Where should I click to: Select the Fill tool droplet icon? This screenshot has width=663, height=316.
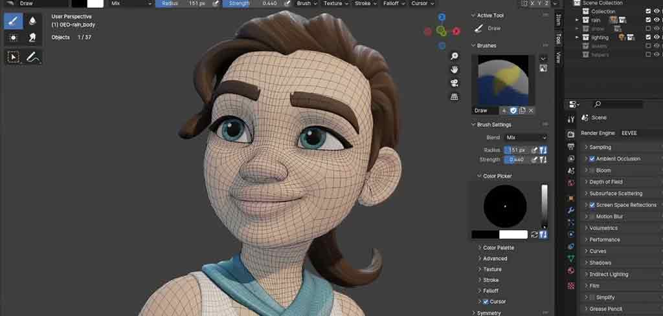click(32, 21)
